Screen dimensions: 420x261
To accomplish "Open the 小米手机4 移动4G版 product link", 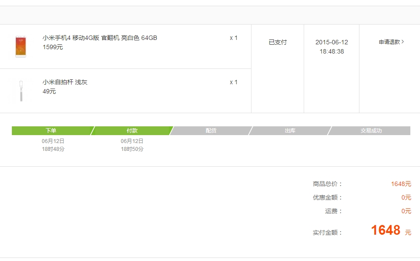I will point(100,38).
